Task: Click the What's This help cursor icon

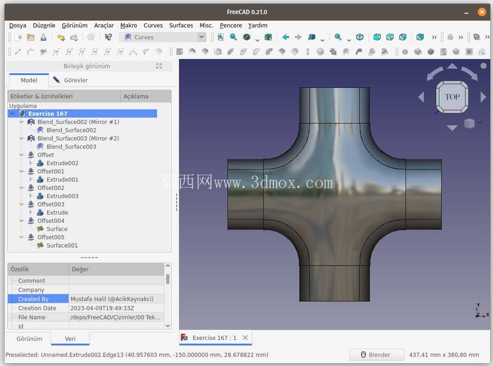Action: [x=108, y=37]
